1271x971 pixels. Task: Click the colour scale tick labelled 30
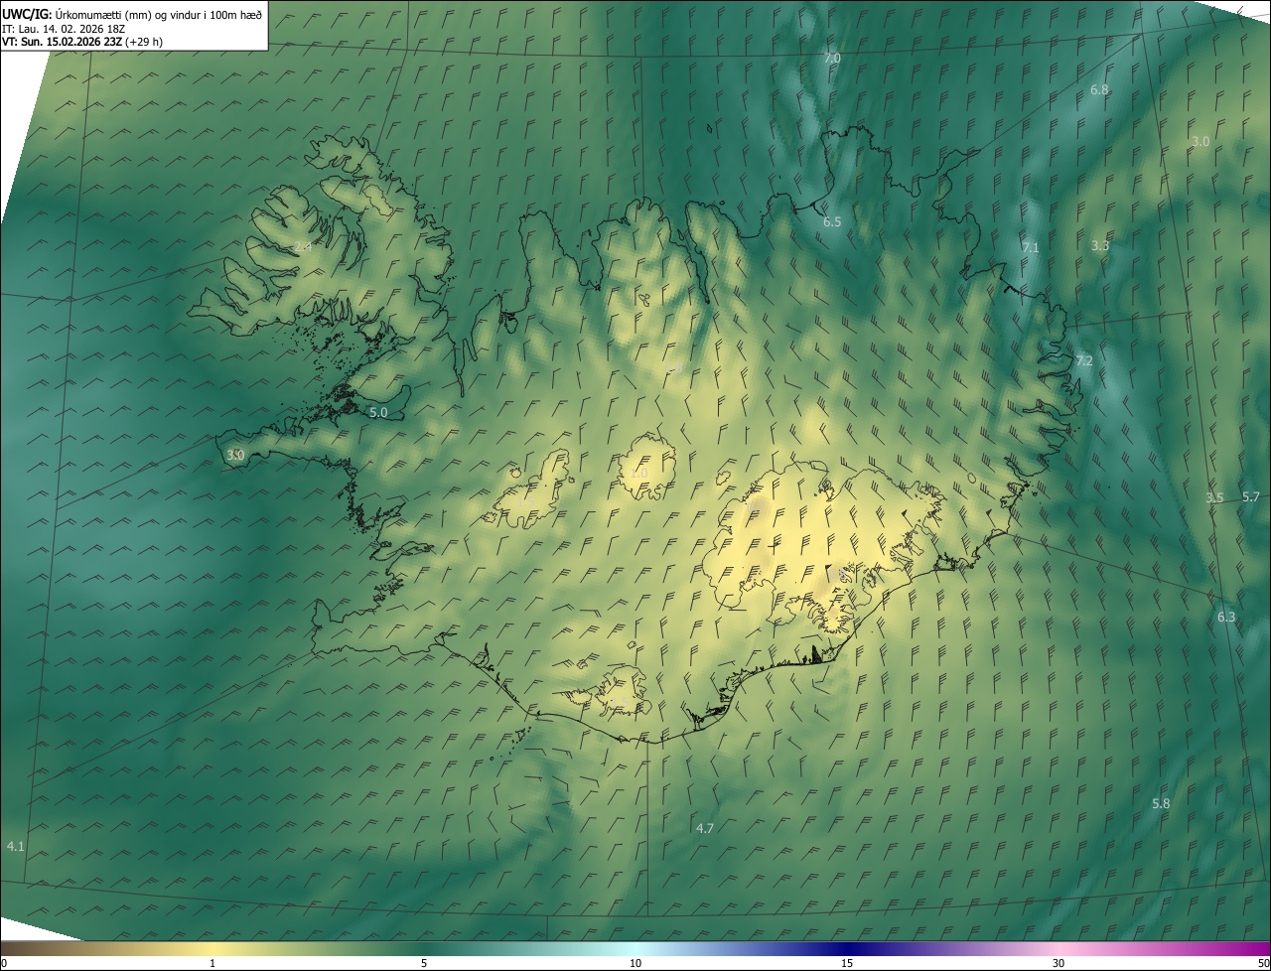point(1059,964)
